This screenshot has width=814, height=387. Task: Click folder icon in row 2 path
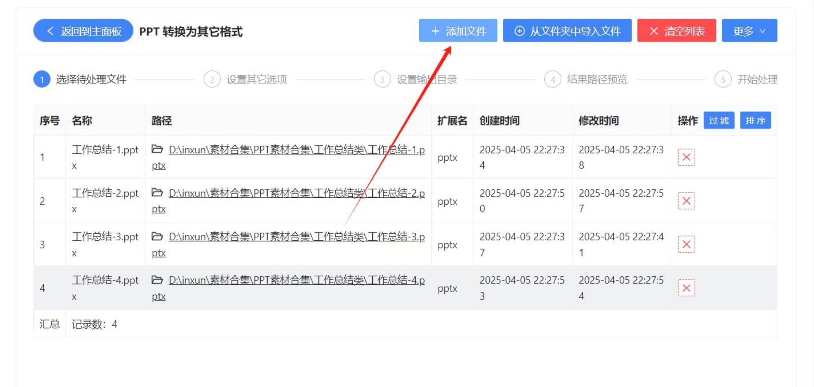click(x=157, y=192)
